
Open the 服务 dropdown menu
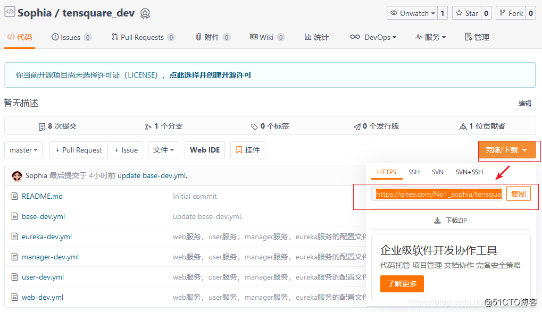click(430, 37)
